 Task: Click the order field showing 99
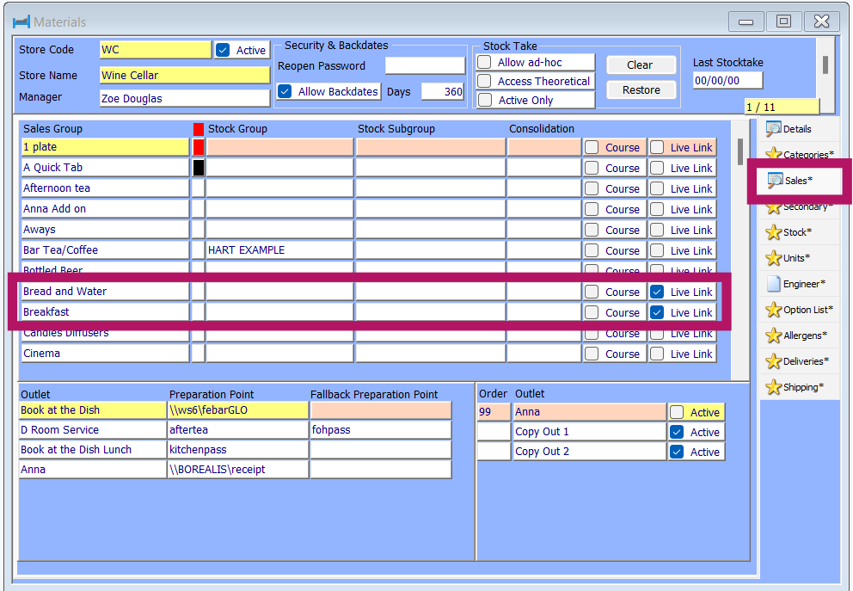(x=494, y=412)
